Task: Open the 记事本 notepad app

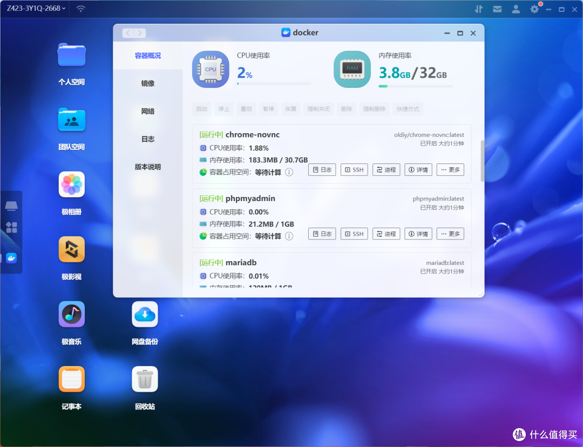Action: pos(72,380)
